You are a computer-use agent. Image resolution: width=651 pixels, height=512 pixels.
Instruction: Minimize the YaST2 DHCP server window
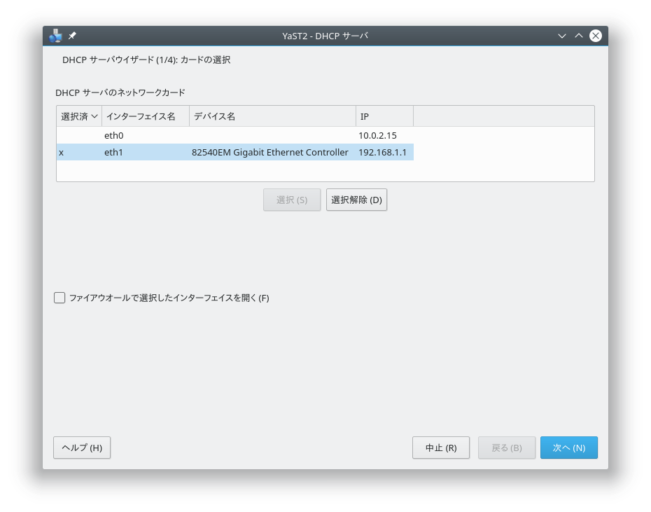(562, 36)
